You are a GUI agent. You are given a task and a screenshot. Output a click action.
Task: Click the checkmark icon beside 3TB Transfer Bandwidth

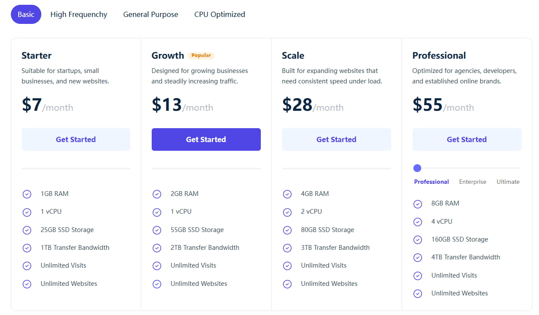click(287, 248)
